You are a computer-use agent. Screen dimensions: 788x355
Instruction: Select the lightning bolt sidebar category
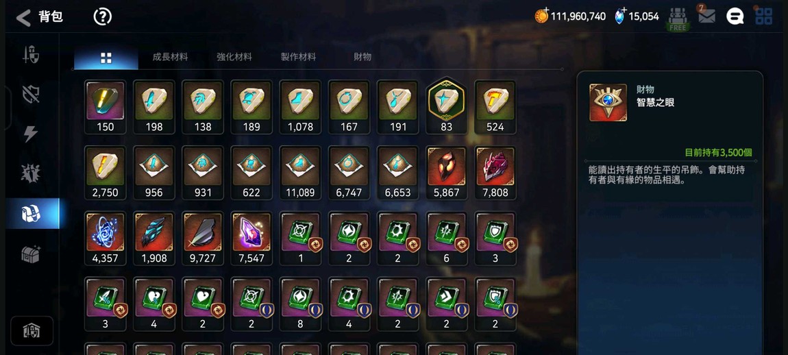[x=31, y=133]
